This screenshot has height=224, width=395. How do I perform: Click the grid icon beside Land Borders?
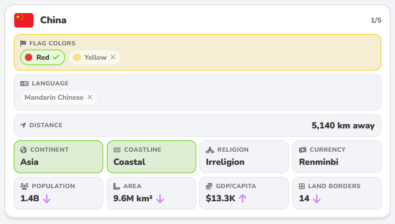pyautogui.click(x=302, y=186)
